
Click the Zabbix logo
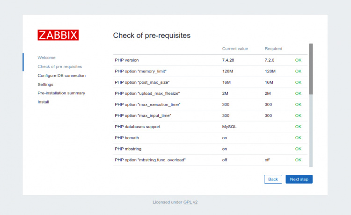[58, 35]
